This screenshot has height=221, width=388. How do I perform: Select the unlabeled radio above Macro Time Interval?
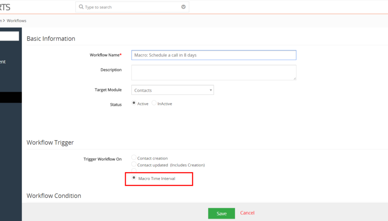point(134,170)
